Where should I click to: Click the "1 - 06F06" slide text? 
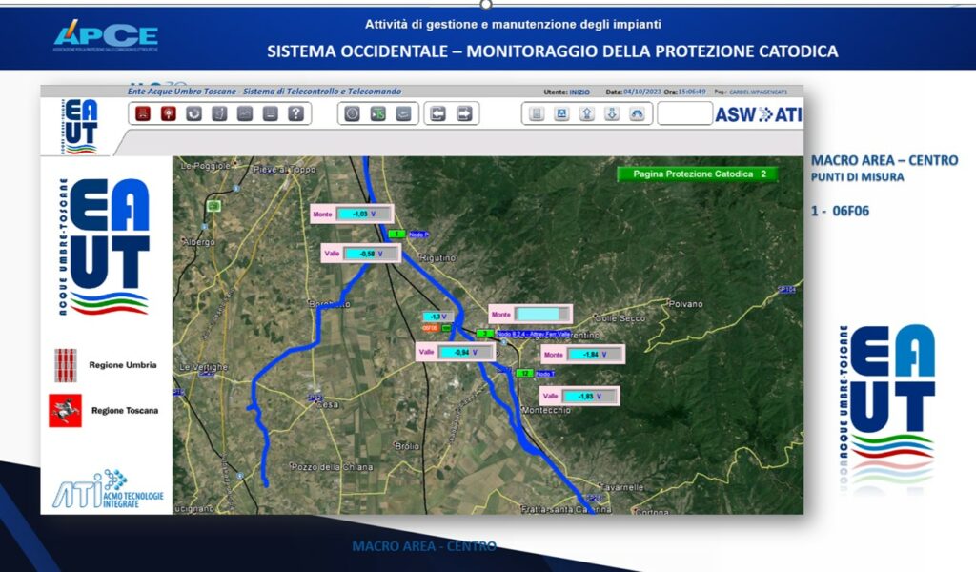pos(840,211)
